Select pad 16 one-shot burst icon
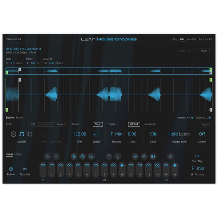 coord(175,165)
